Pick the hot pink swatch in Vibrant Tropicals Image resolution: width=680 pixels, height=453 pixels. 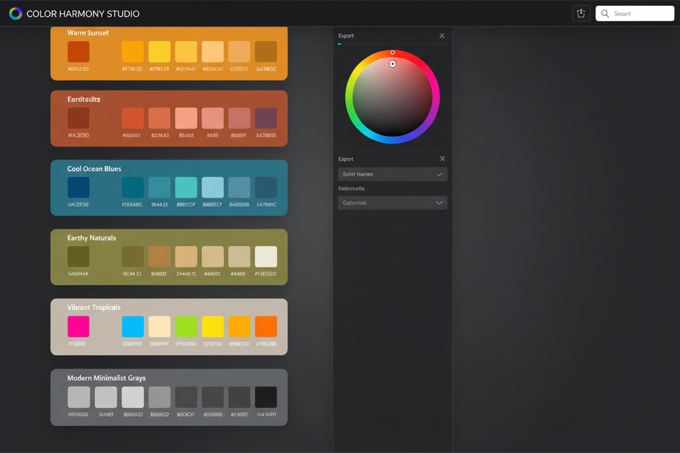pyautogui.click(x=78, y=326)
